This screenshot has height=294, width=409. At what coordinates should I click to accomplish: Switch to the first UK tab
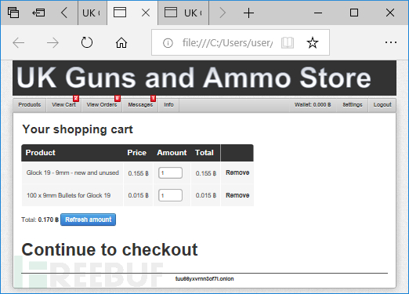pyautogui.click(x=92, y=13)
